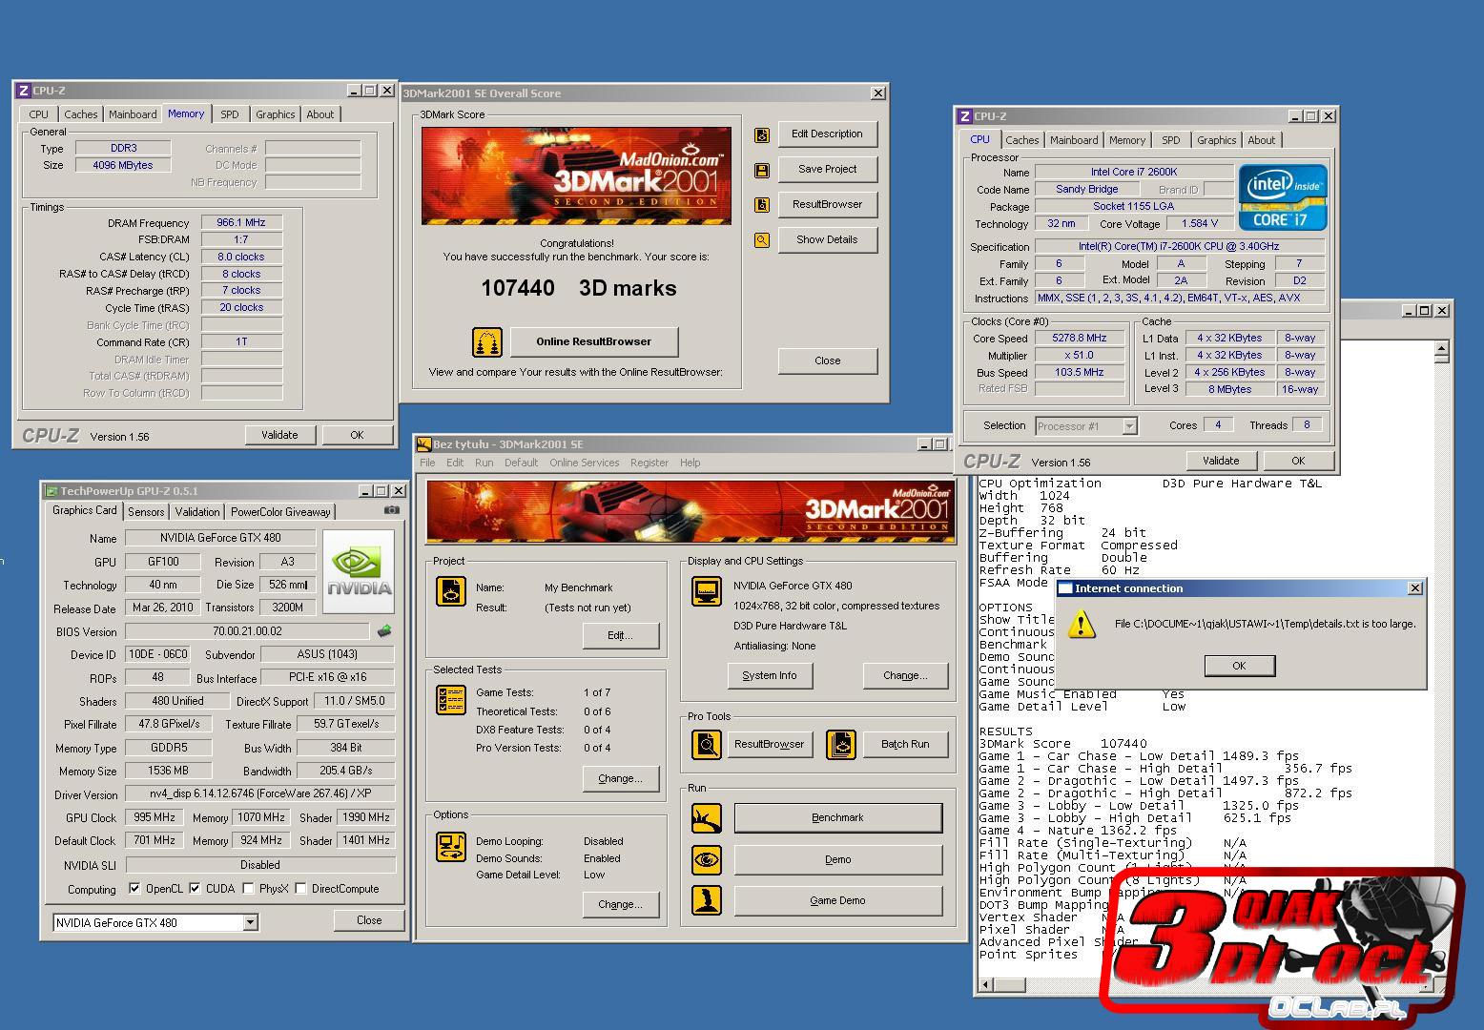1484x1030 pixels.
Task: Click the Core Speed value in CPU-Z
Action: [x=1080, y=339]
